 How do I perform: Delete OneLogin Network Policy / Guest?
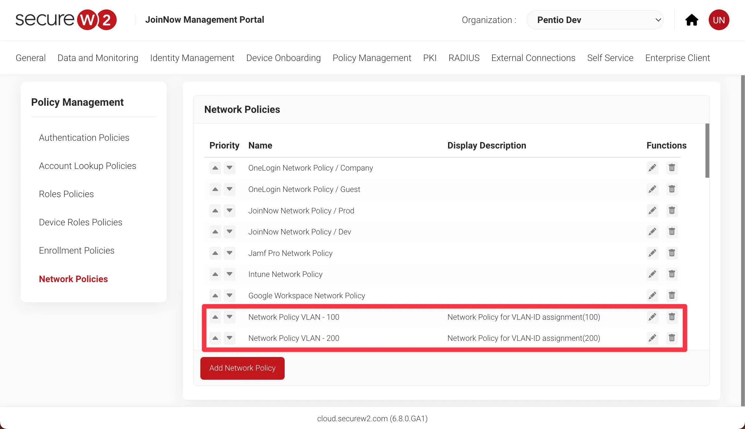click(x=672, y=189)
